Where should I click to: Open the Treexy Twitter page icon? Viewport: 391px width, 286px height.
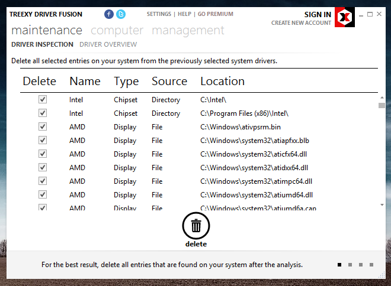(121, 14)
